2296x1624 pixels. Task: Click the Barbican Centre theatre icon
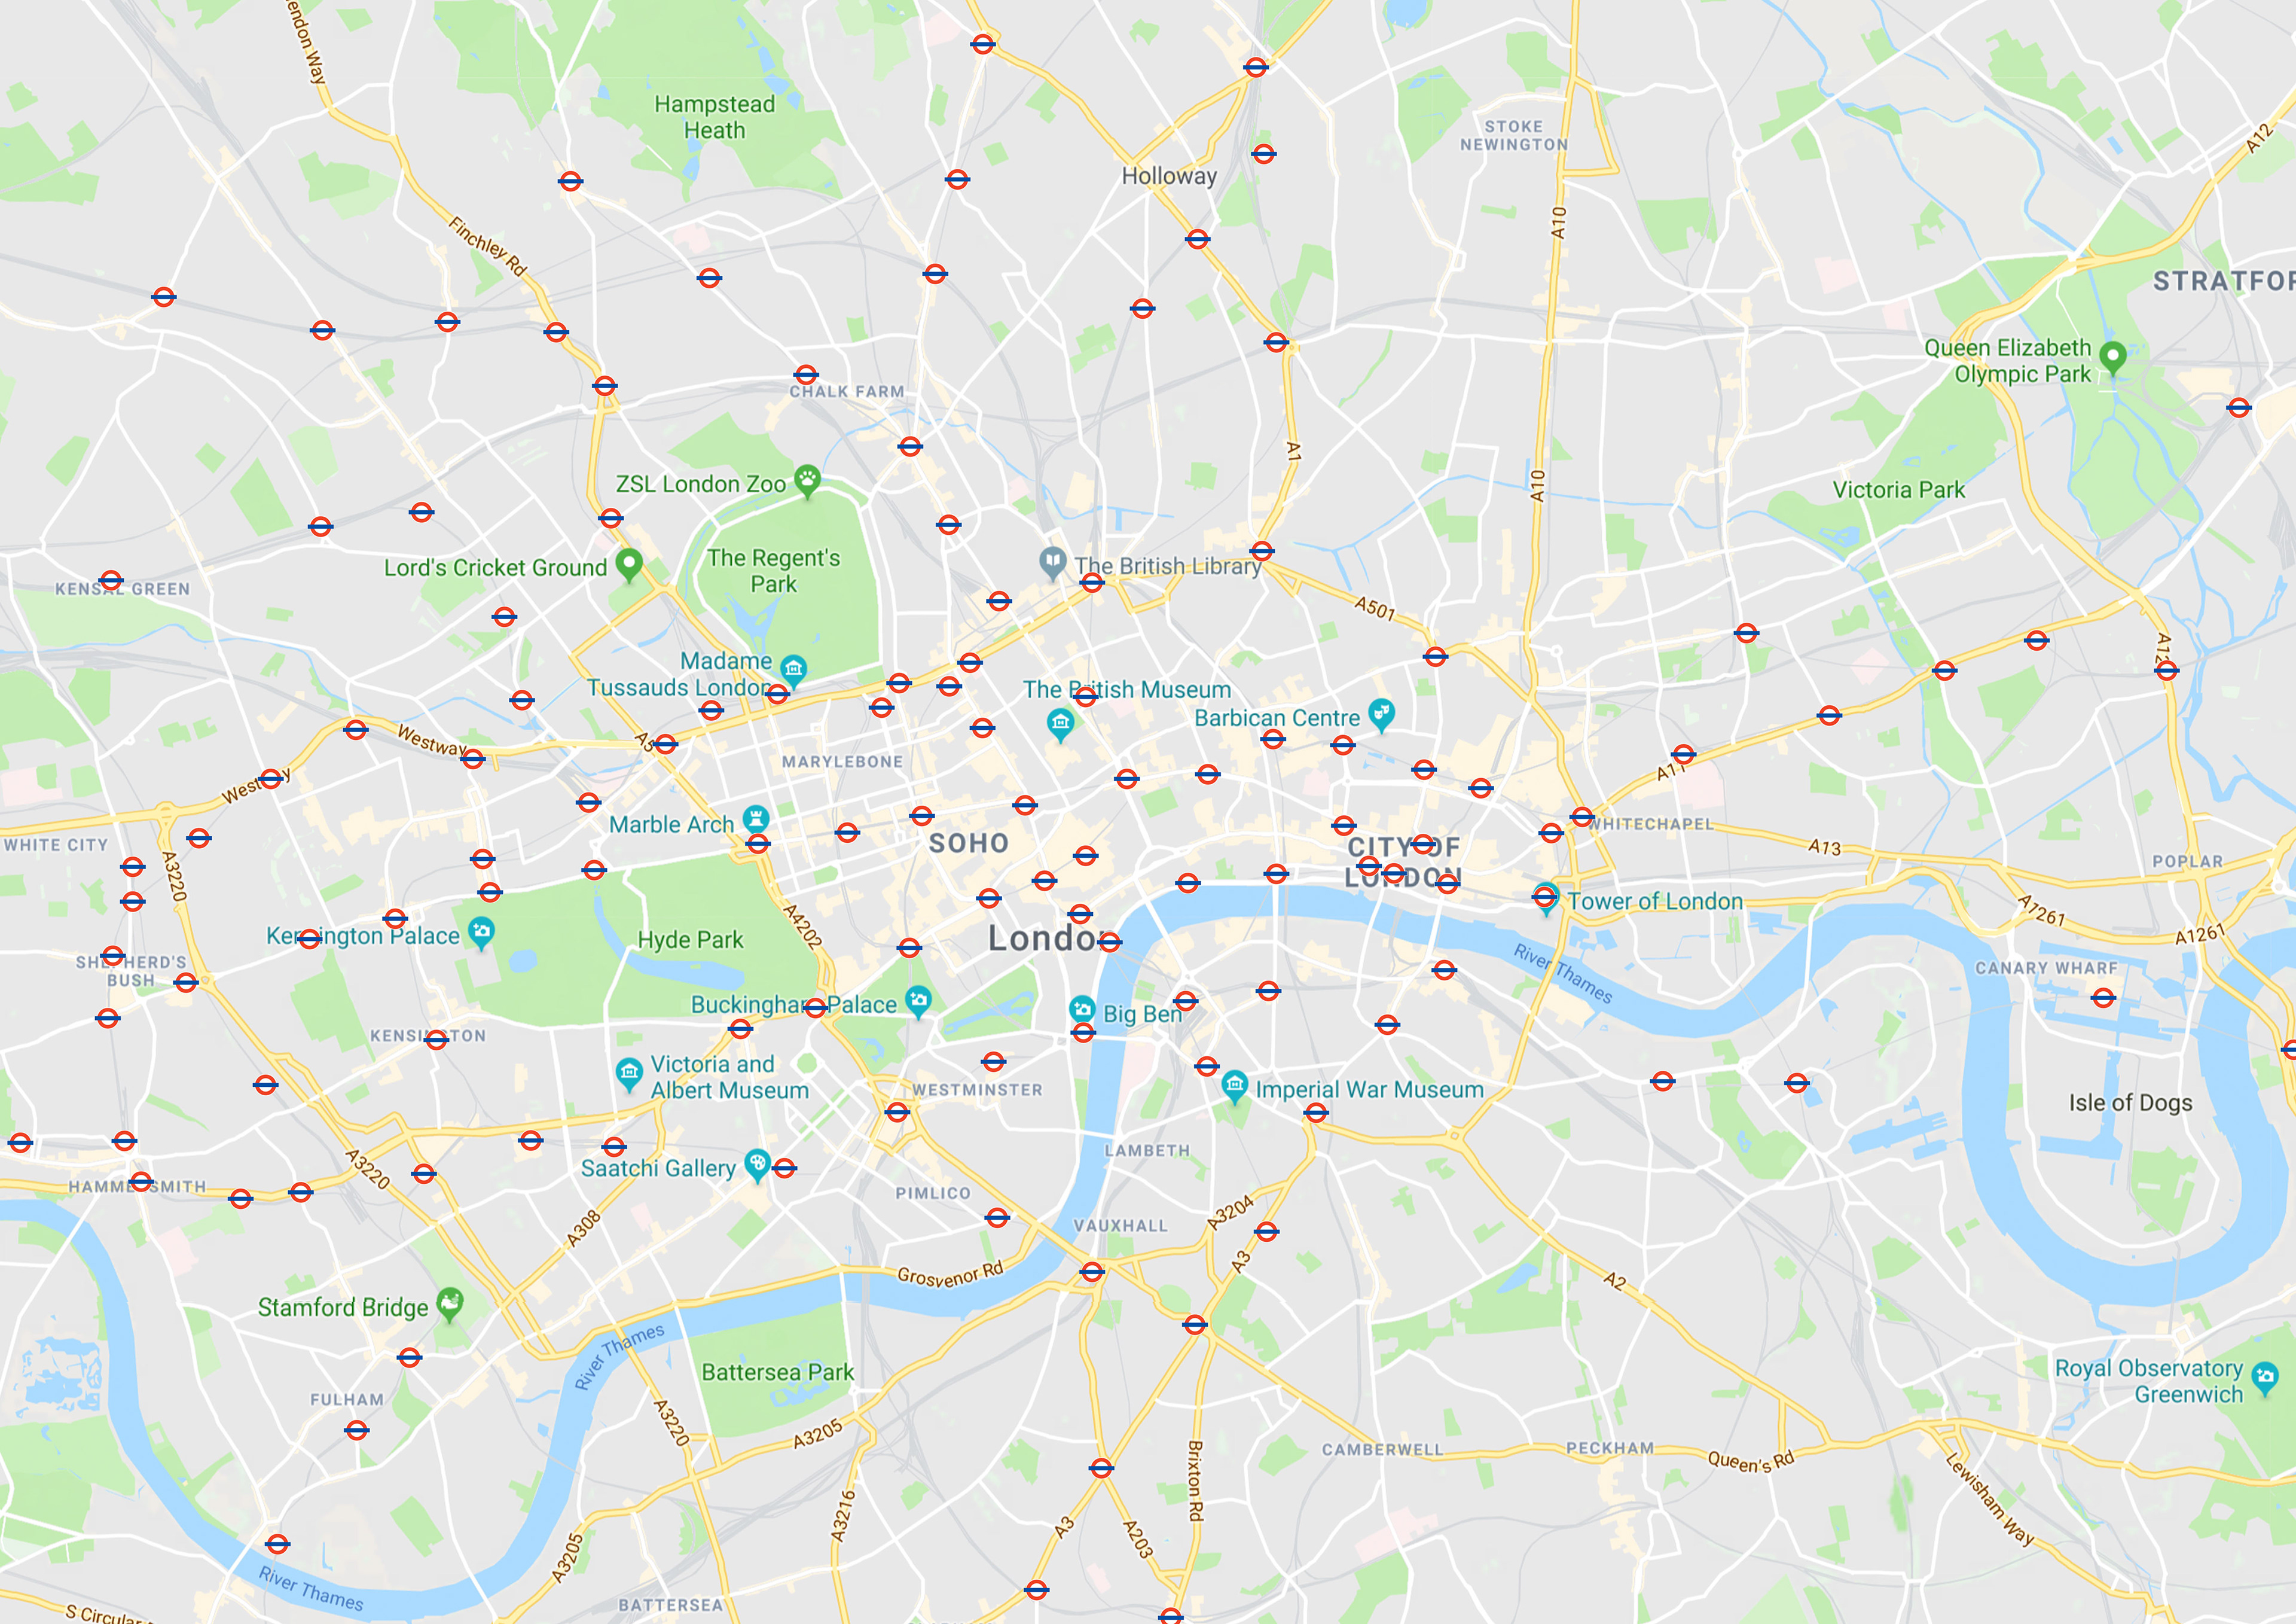tap(1381, 714)
